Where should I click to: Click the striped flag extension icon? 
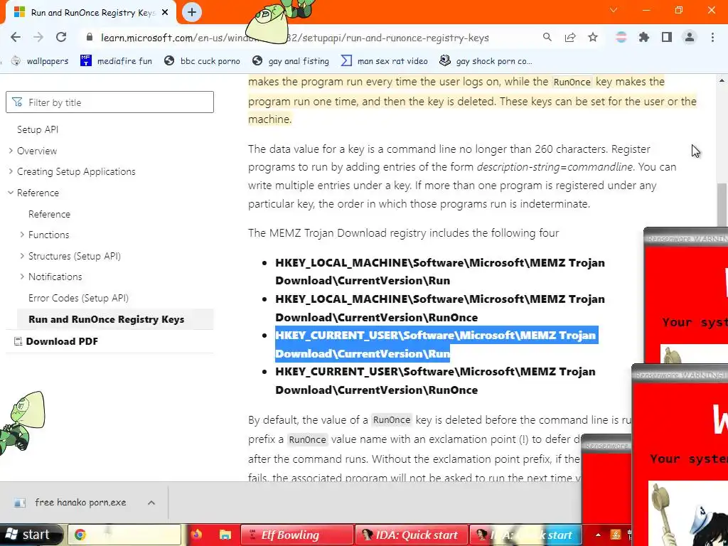coord(621,38)
